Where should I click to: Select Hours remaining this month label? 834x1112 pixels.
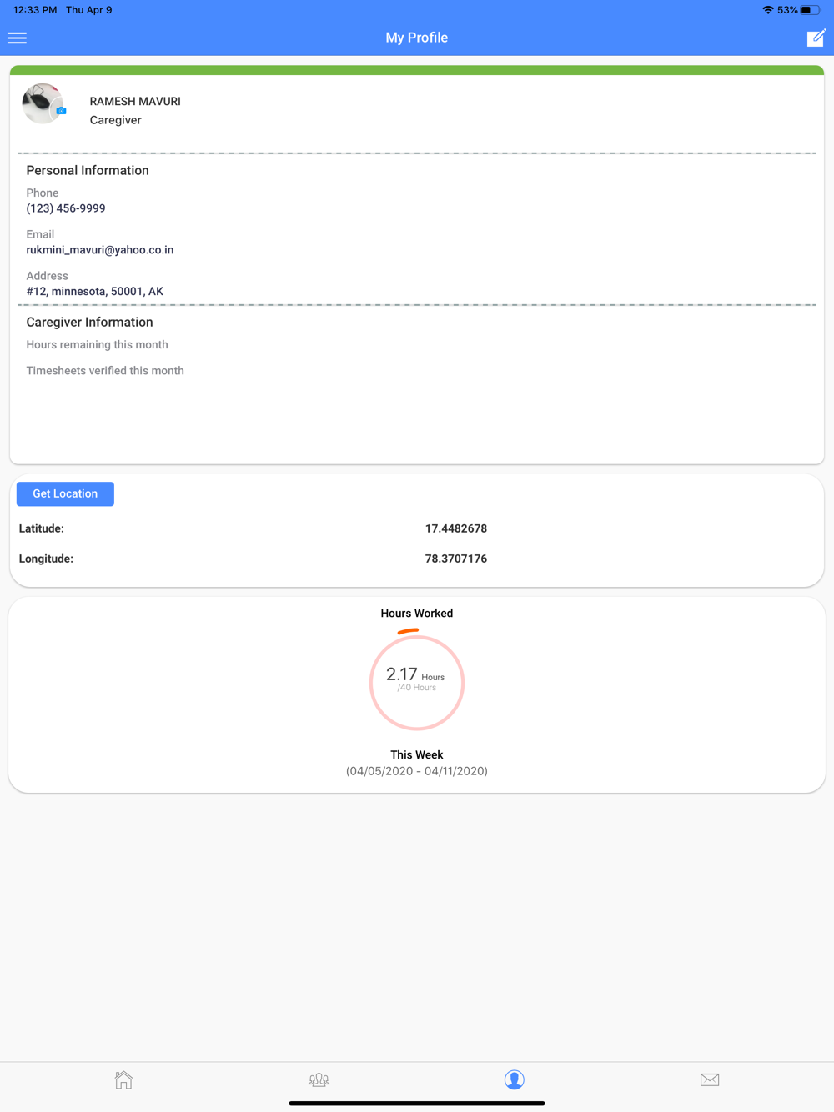(97, 344)
